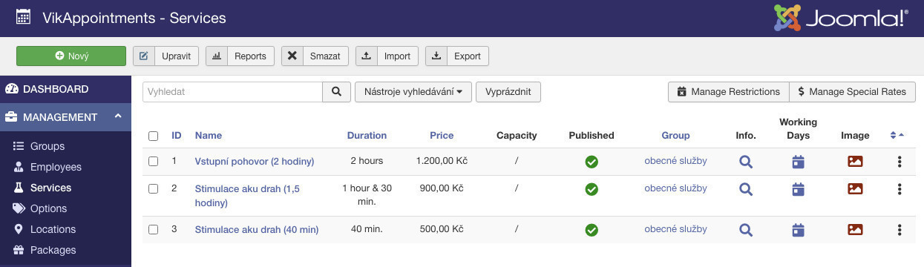The width and height of the screenshot is (924, 267).
Task: Click the ordering sort arrows icon in header
Action: (897, 136)
